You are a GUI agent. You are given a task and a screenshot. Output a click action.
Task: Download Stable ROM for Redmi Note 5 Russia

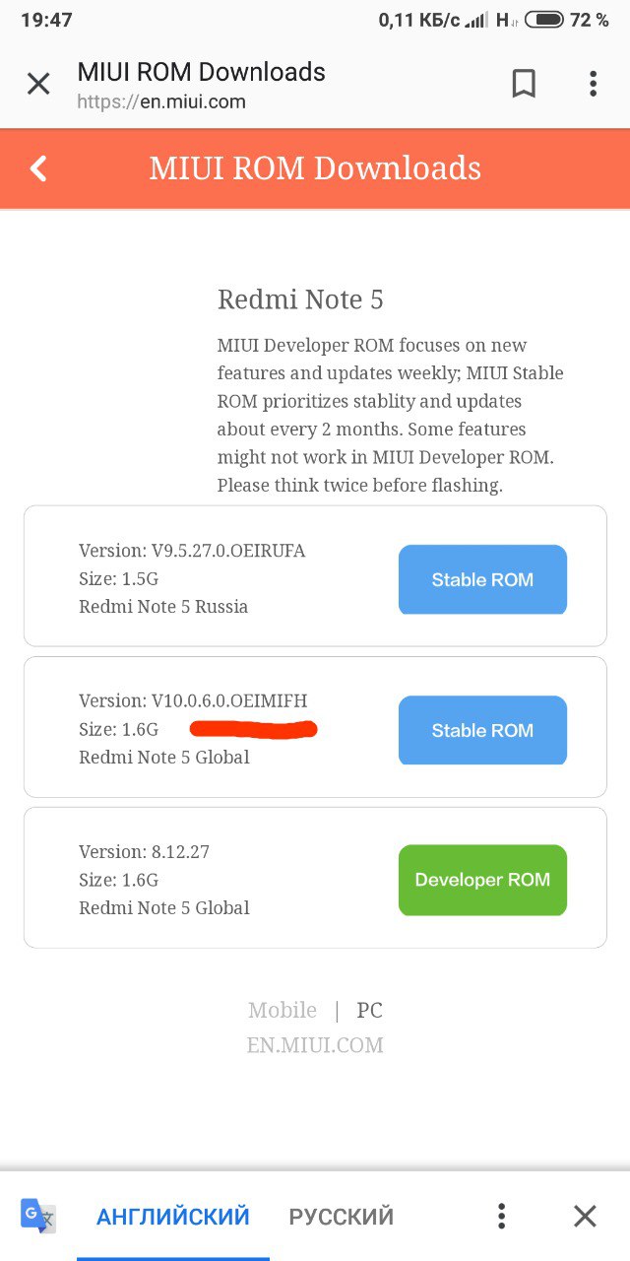[482, 579]
